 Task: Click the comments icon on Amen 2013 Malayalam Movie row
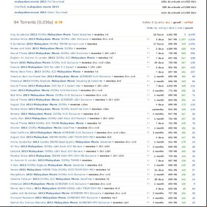[x=149, y=91]
